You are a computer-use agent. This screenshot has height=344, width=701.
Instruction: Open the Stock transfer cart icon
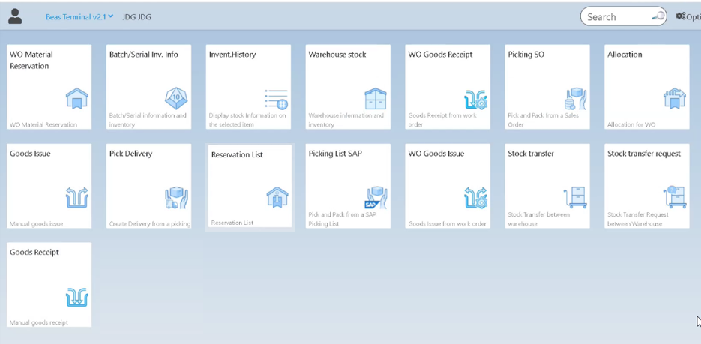575,197
